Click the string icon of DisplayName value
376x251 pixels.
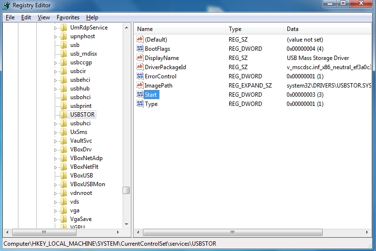140,58
